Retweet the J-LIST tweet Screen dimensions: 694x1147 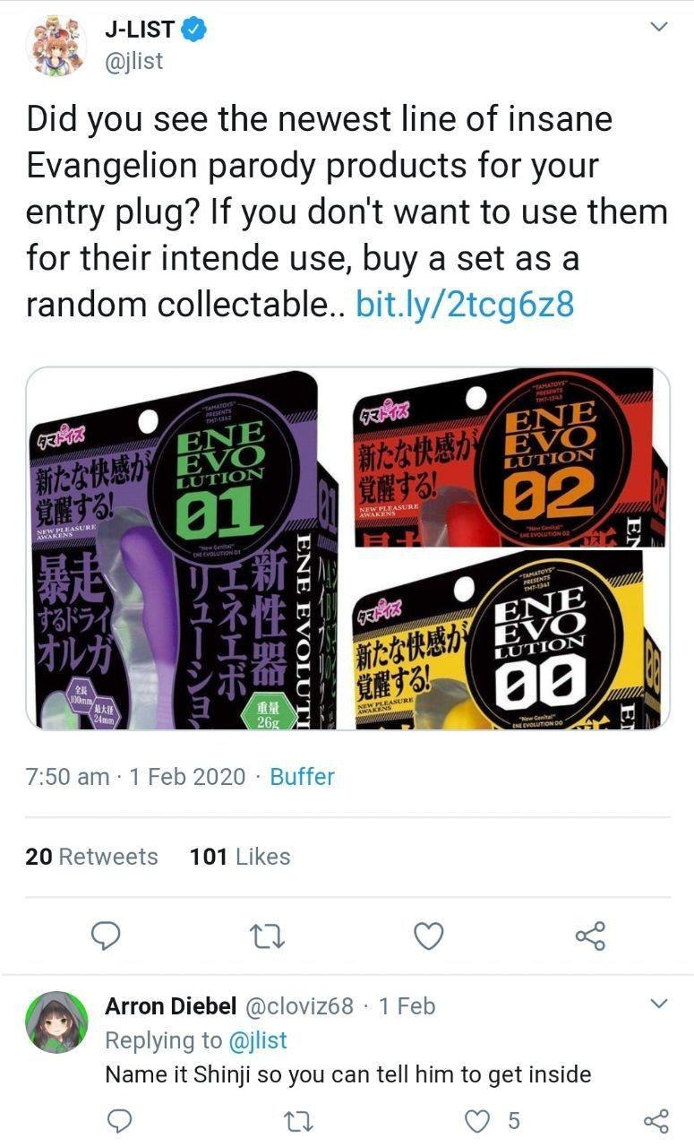click(268, 936)
